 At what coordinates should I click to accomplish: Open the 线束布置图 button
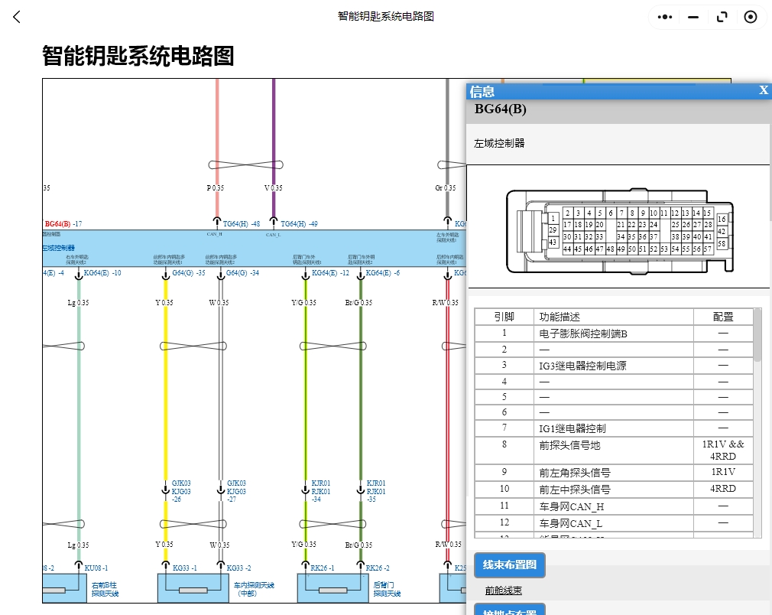tap(510, 565)
